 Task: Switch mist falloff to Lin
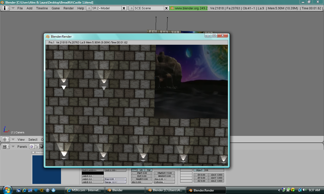point(141,170)
